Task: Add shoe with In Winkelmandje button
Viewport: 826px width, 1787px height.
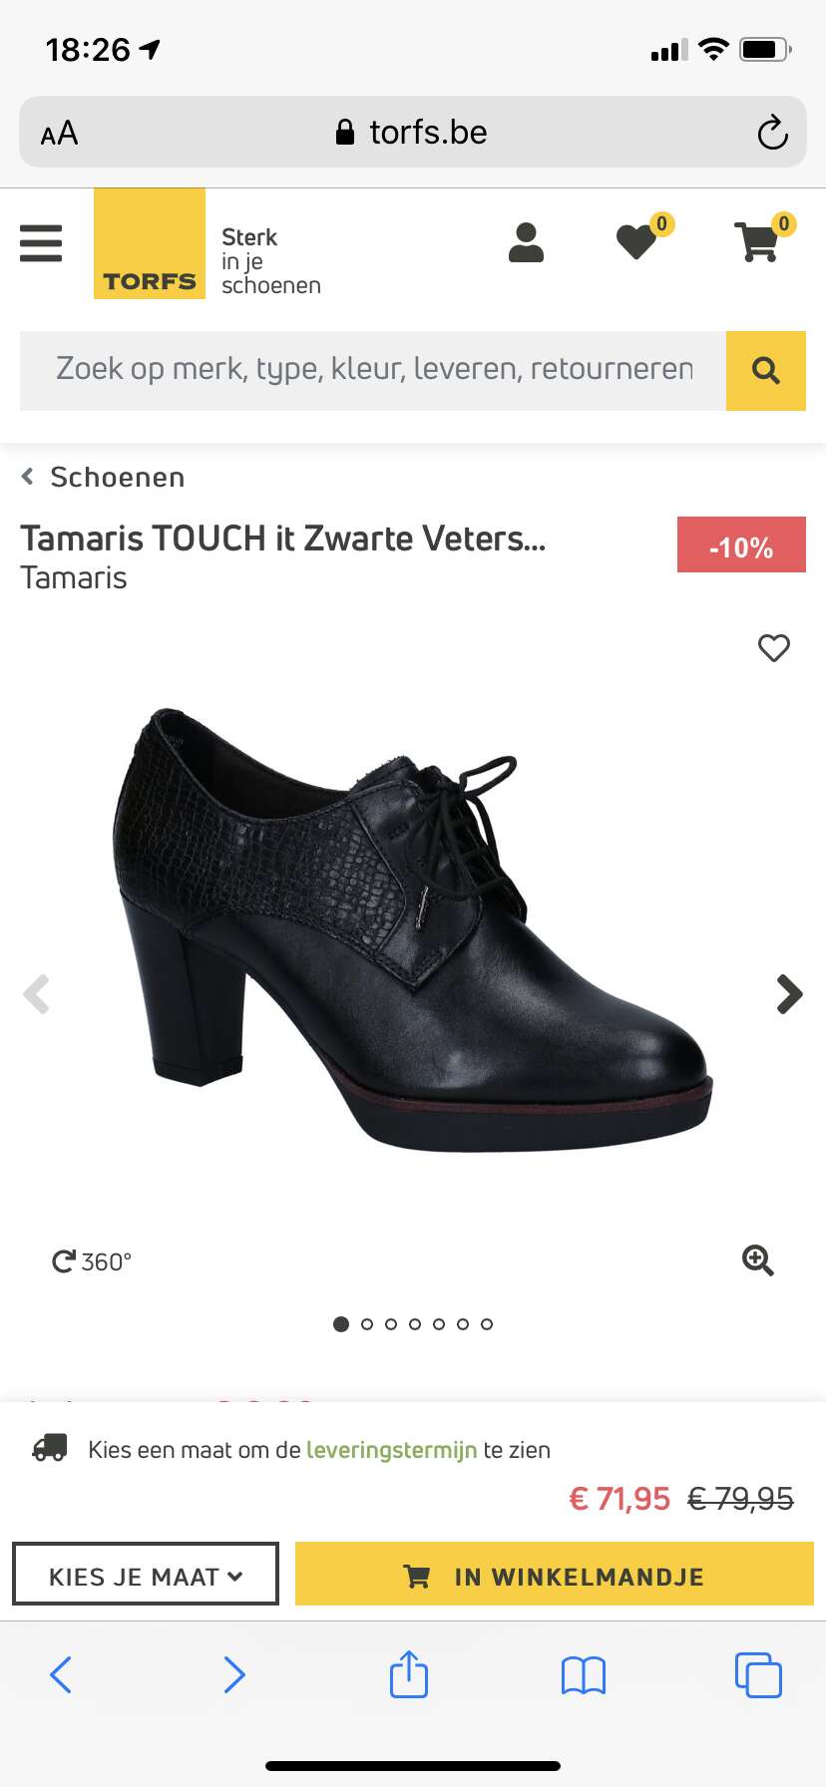Action: pos(555,1575)
